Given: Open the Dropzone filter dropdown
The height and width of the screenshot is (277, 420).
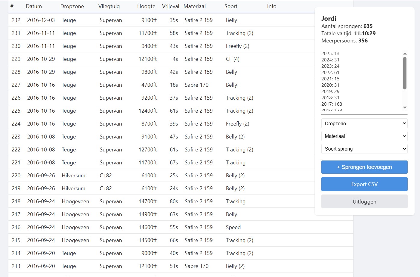Looking at the screenshot, I should [364, 123].
